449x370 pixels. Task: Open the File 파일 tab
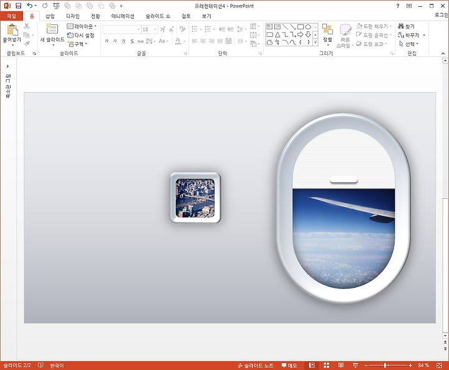[11, 16]
